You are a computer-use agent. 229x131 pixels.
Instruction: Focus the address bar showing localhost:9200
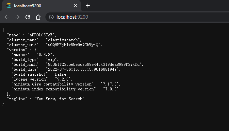coord(131,17)
